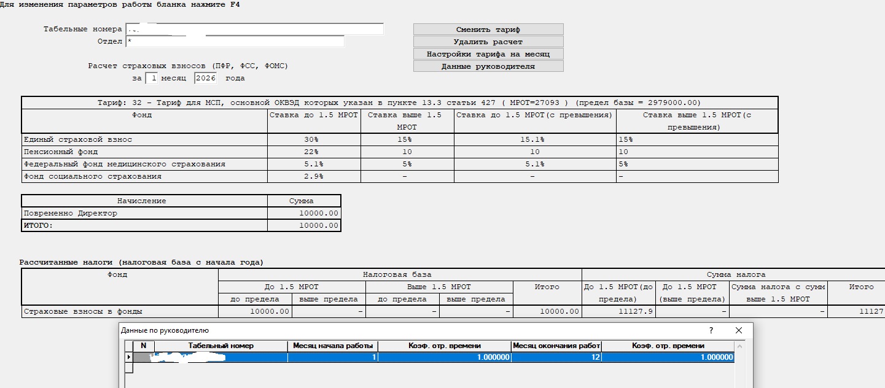Open "Настройки тарифа на месяц"
This screenshot has width=885, height=388.
click(x=488, y=54)
